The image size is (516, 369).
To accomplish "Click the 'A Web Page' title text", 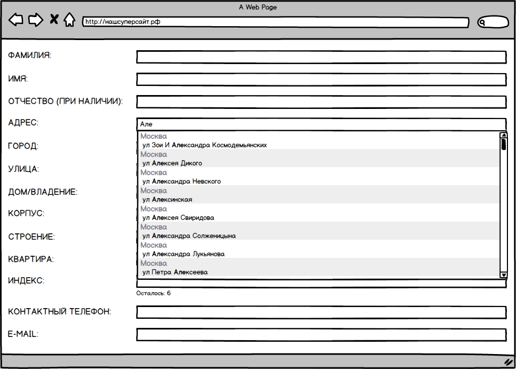I will 258,7.
